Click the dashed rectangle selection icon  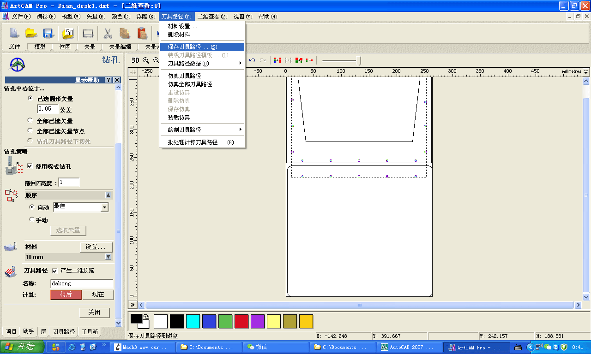[x=88, y=33]
